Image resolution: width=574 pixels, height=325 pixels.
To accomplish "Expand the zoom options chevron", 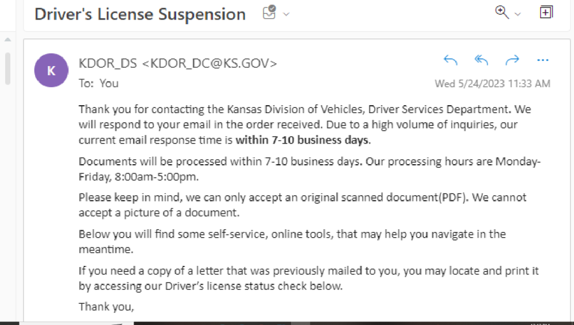I will [518, 14].
